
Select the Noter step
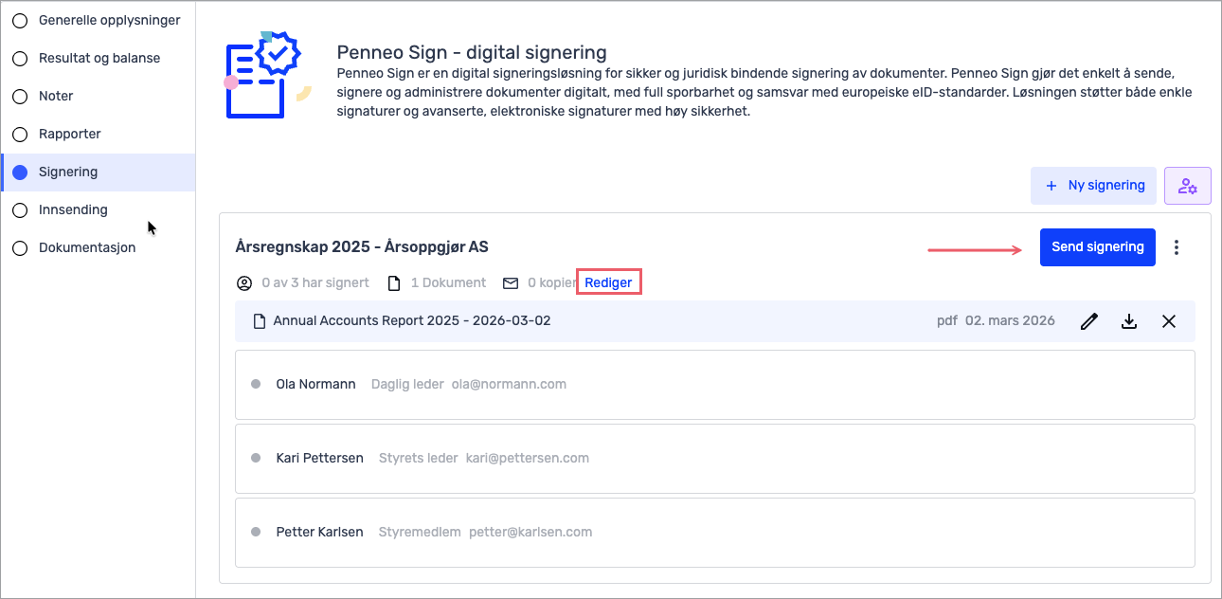pos(56,96)
